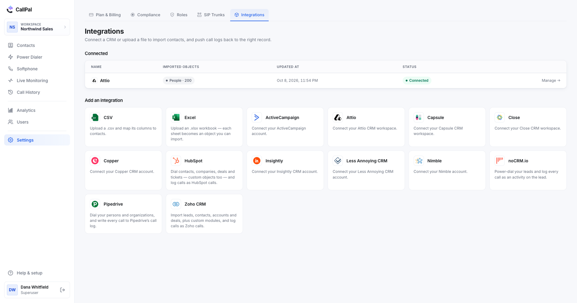The width and height of the screenshot is (577, 303).
Task: Click the Nimble icon
Action: pyautogui.click(x=419, y=161)
